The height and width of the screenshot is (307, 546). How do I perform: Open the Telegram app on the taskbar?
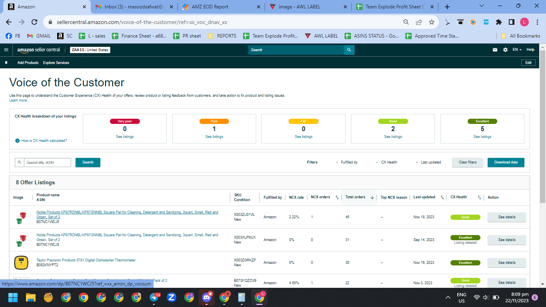click(154, 297)
